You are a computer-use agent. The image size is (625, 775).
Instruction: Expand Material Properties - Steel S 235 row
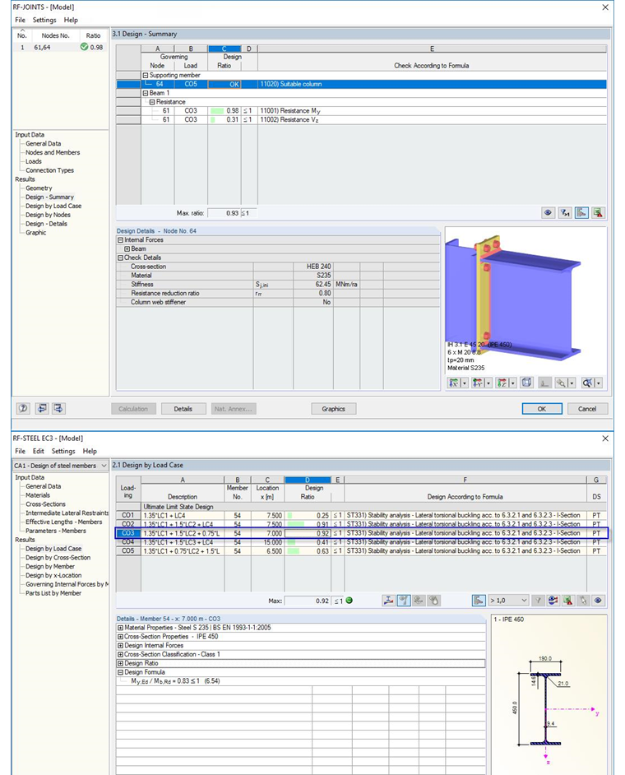[x=120, y=628]
